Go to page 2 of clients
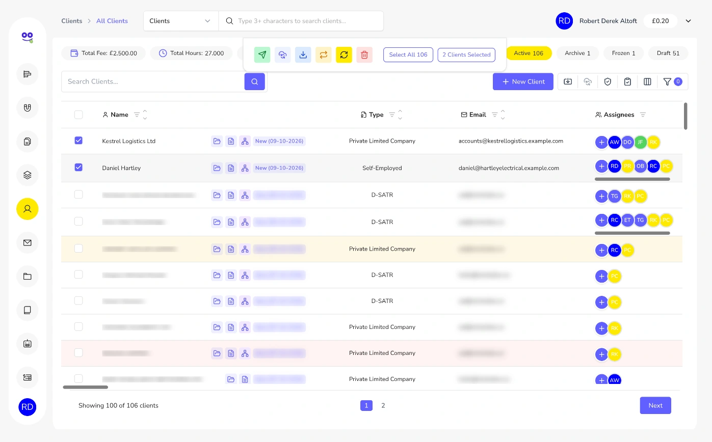712x442 pixels. (383, 405)
